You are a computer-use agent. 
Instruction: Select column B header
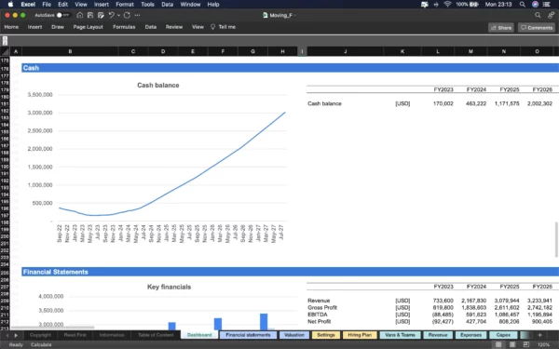[70, 51]
